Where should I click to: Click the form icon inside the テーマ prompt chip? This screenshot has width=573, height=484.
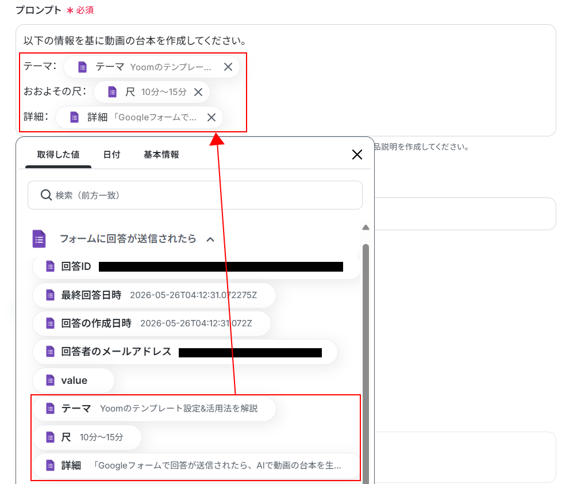82,67
